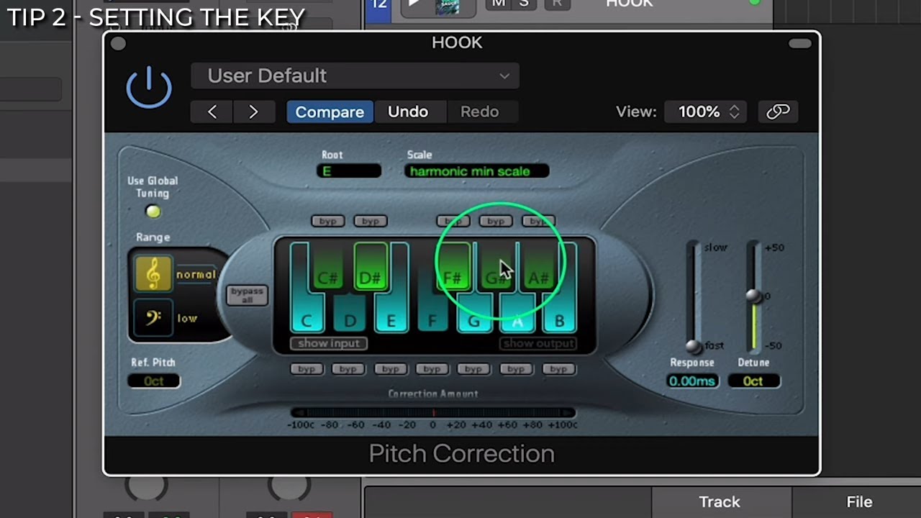Click the pill button in title bar
The width and height of the screenshot is (921, 518).
pos(799,44)
